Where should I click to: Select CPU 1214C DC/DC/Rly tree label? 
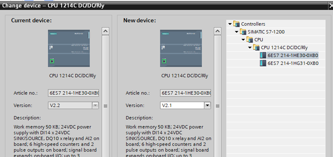(284, 48)
